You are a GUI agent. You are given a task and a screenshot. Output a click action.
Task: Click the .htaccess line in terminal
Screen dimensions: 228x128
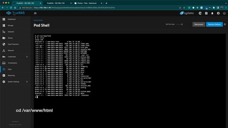pos(62,95)
